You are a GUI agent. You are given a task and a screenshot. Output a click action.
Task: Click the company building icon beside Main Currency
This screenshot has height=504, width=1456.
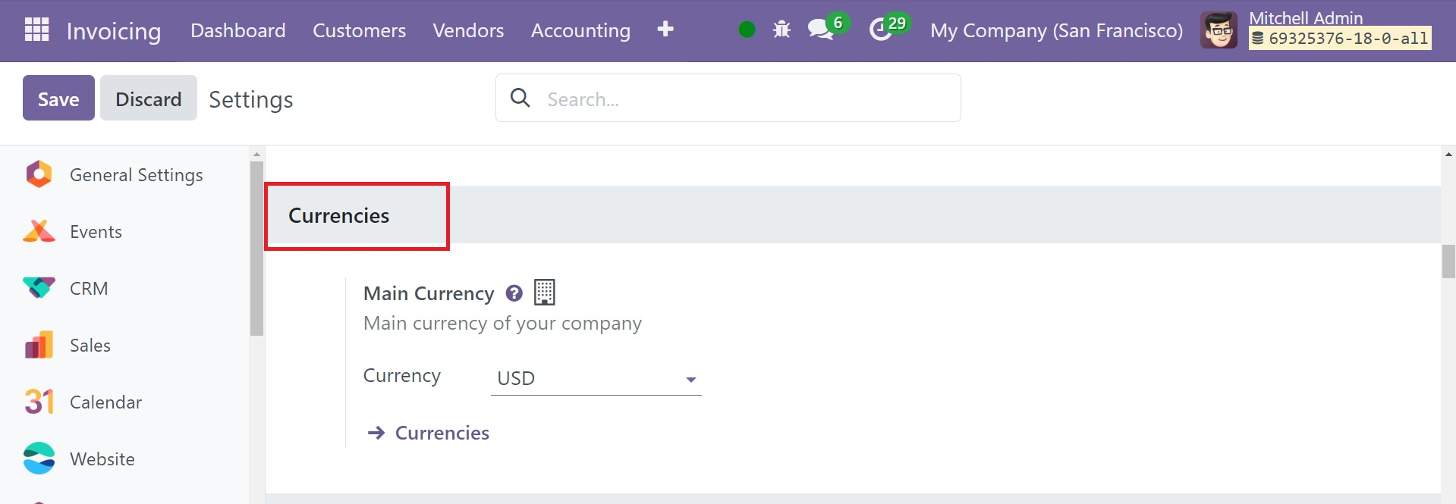[x=545, y=292]
